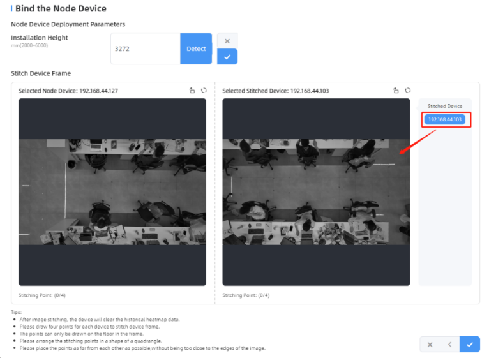This screenshot has height=358, width=489.
Task: Click the lock icon for node device 192.168.44.127
Action: coord(192,91)
